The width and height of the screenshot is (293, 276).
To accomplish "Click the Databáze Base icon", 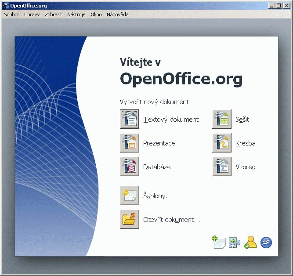I will (x=130, y=167).
